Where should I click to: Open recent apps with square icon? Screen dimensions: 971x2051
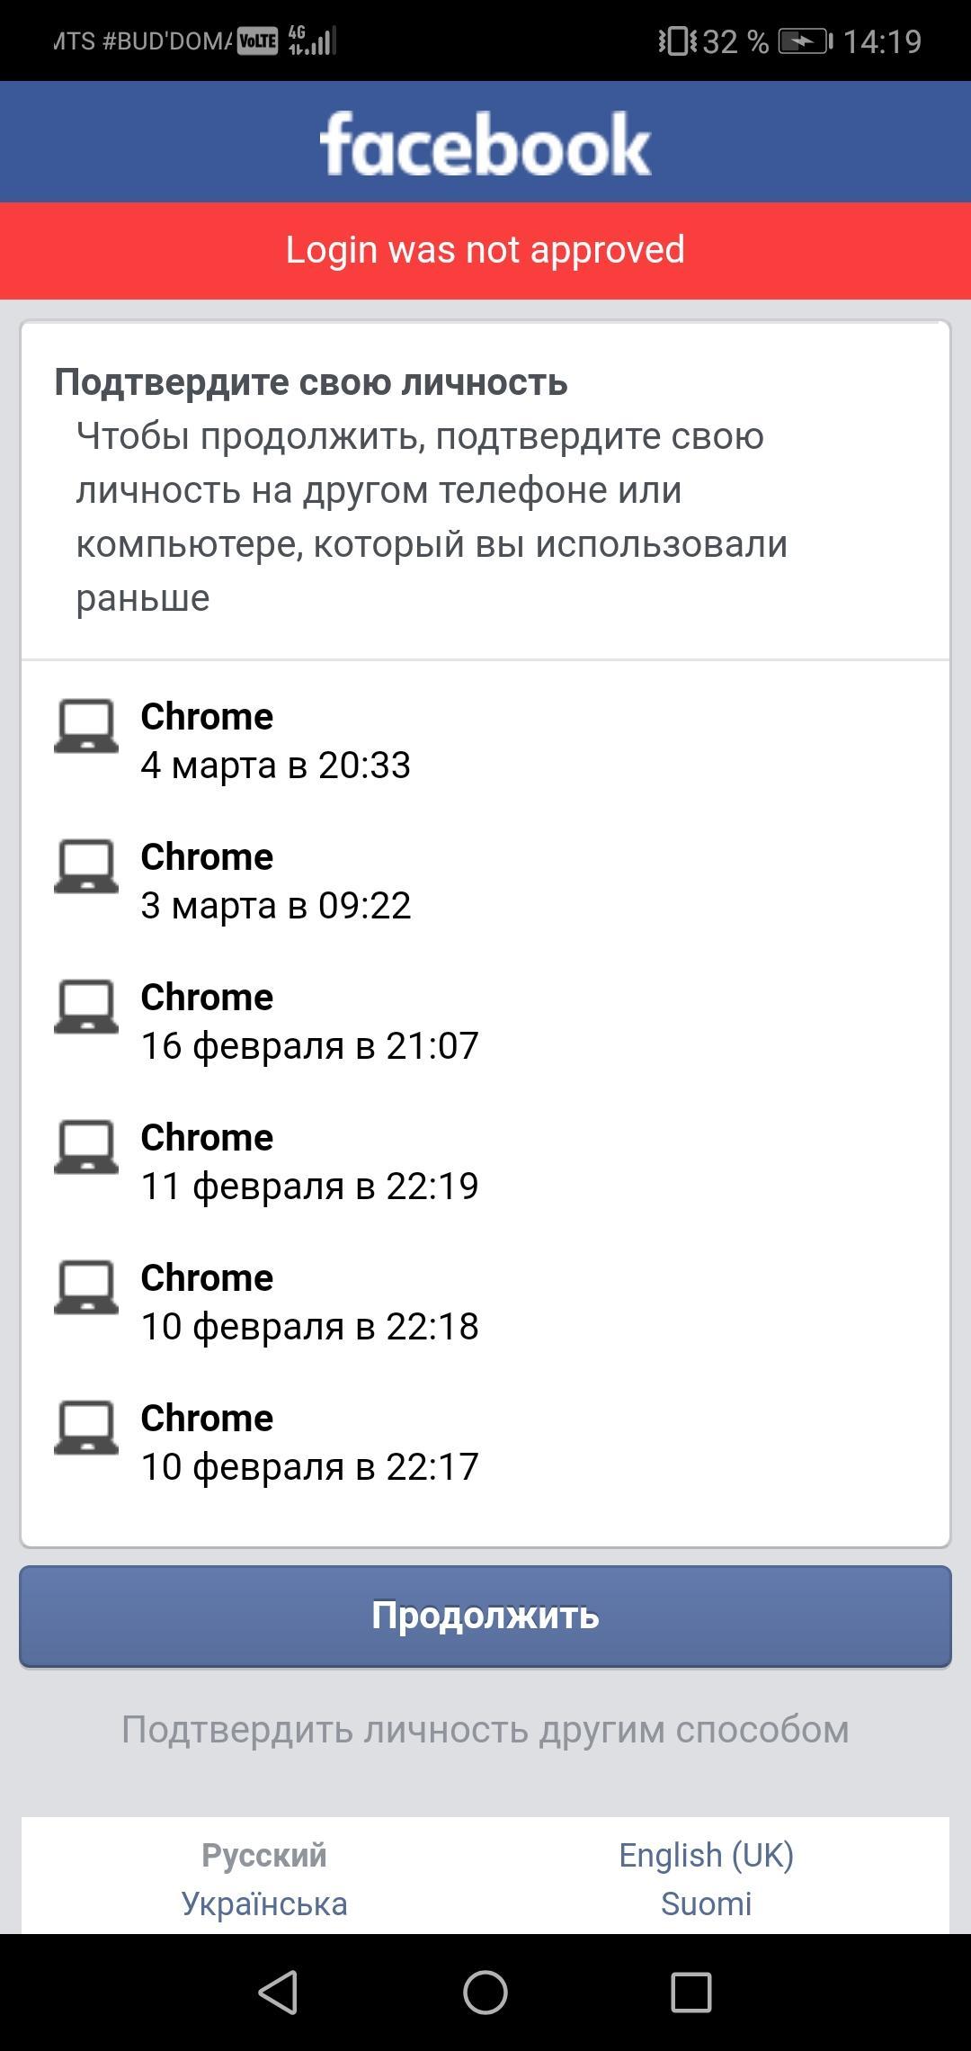pyautogui.click(x=691, y=1992)
